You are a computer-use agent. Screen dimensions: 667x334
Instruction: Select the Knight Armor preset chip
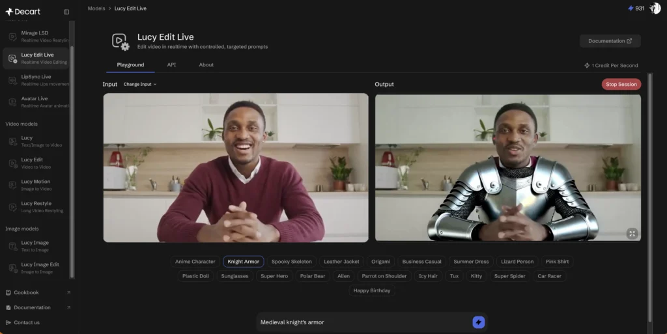pos(243,262)
